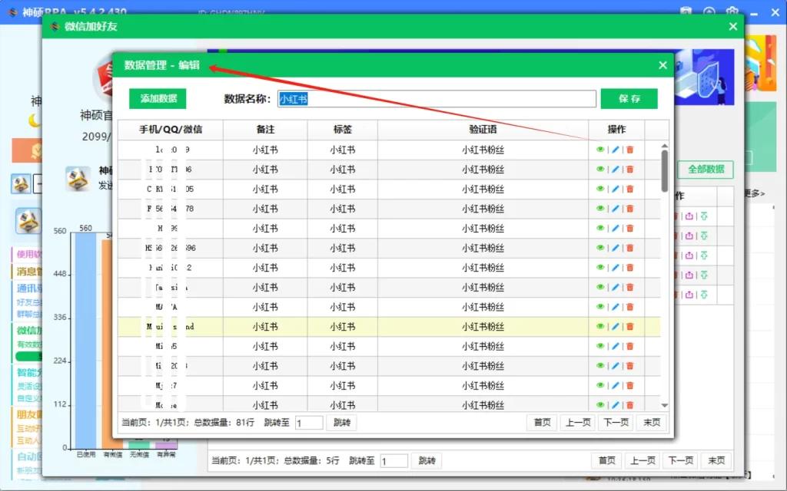Screen dimensions: 787x491
Task: Click the 全部数据 button in the right panel
Action: (x=704, y=170)
